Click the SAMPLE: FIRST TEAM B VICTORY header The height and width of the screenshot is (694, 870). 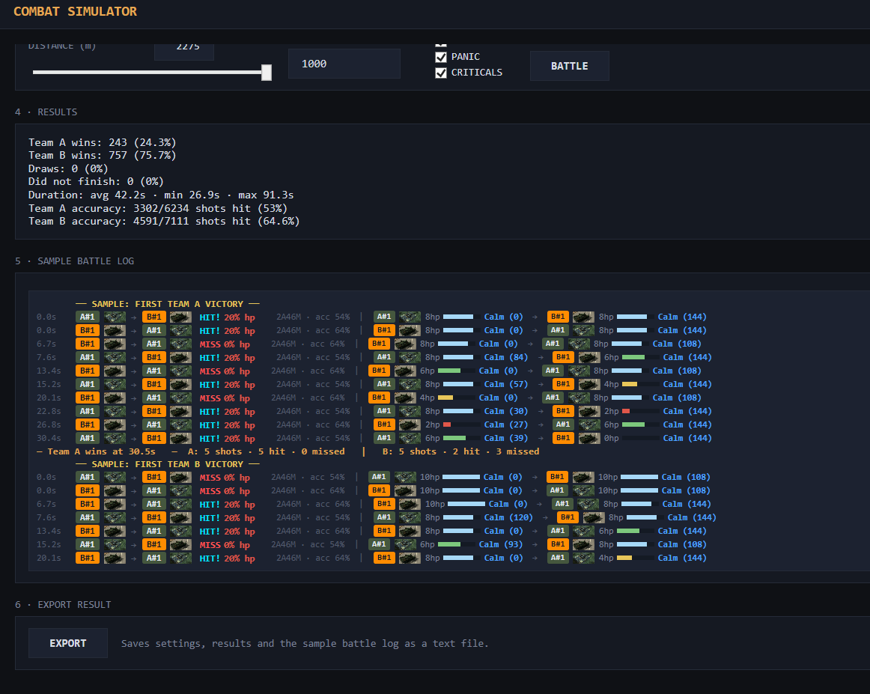(168, 463)
